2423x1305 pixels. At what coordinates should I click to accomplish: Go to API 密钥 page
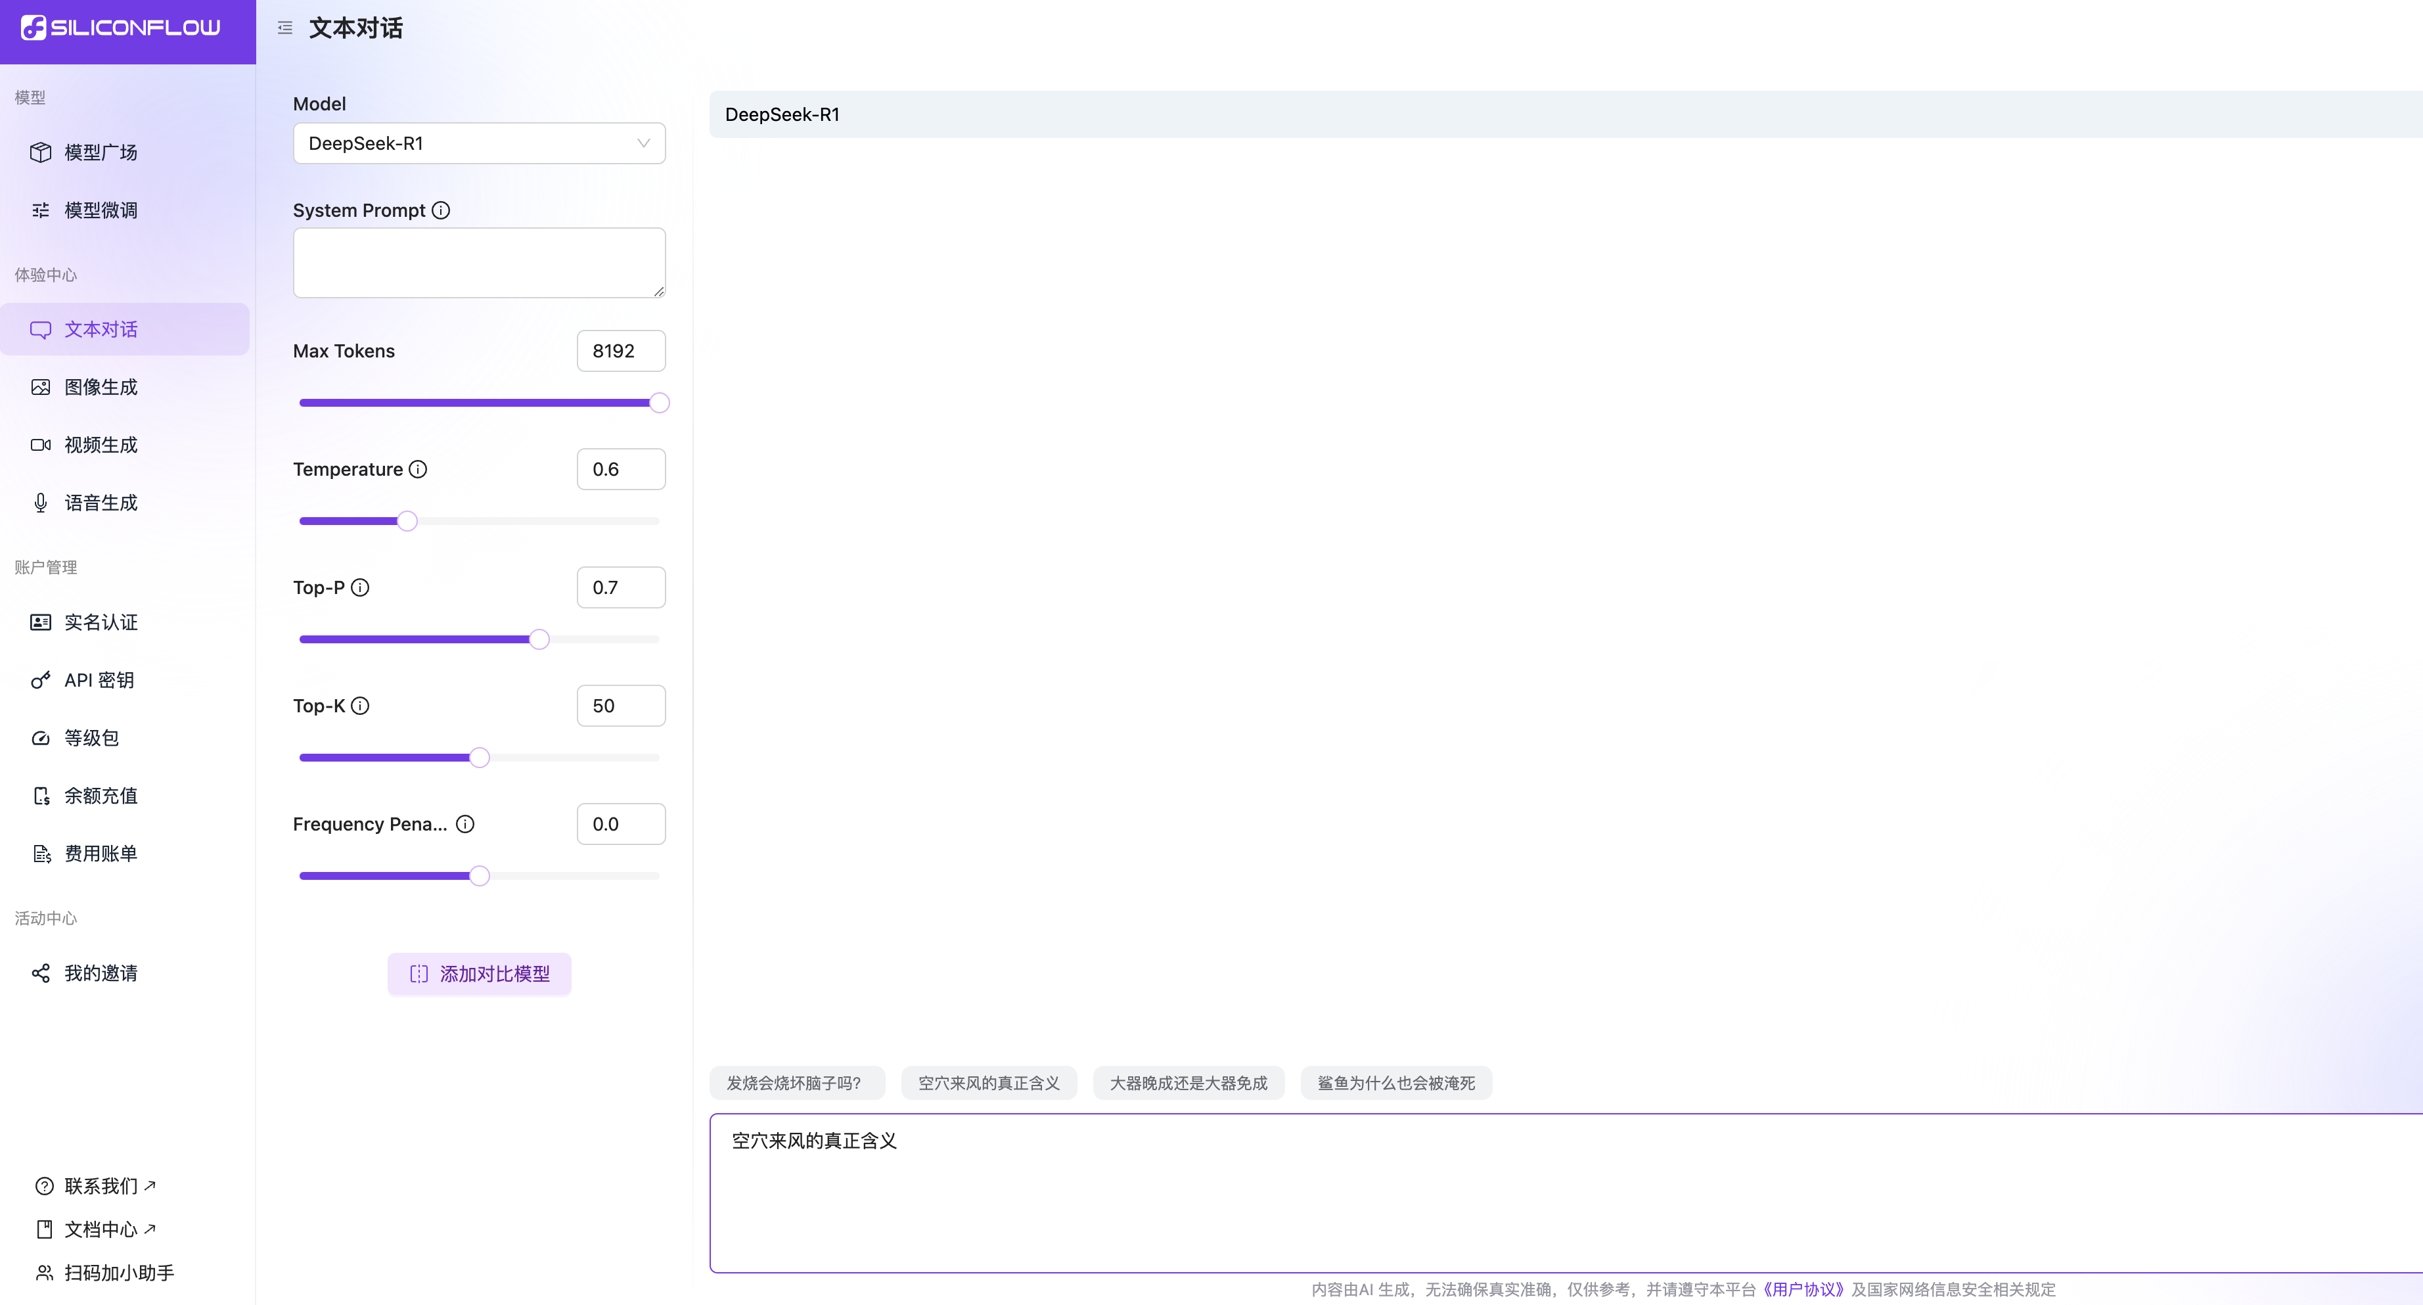click(x=99, y=680)
